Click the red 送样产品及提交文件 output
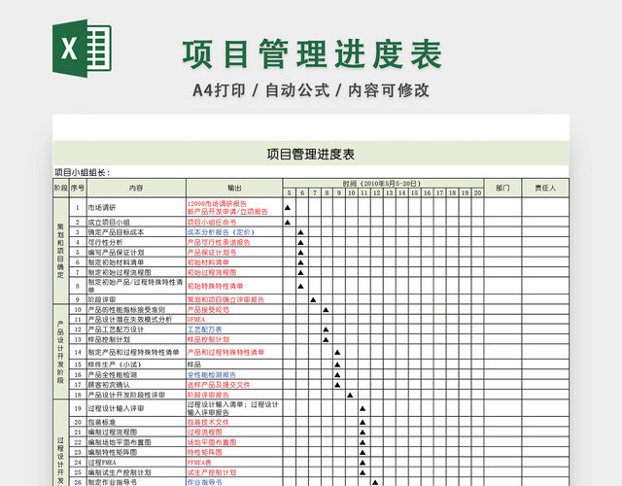The image size is (622, 486). coord(219,385)
